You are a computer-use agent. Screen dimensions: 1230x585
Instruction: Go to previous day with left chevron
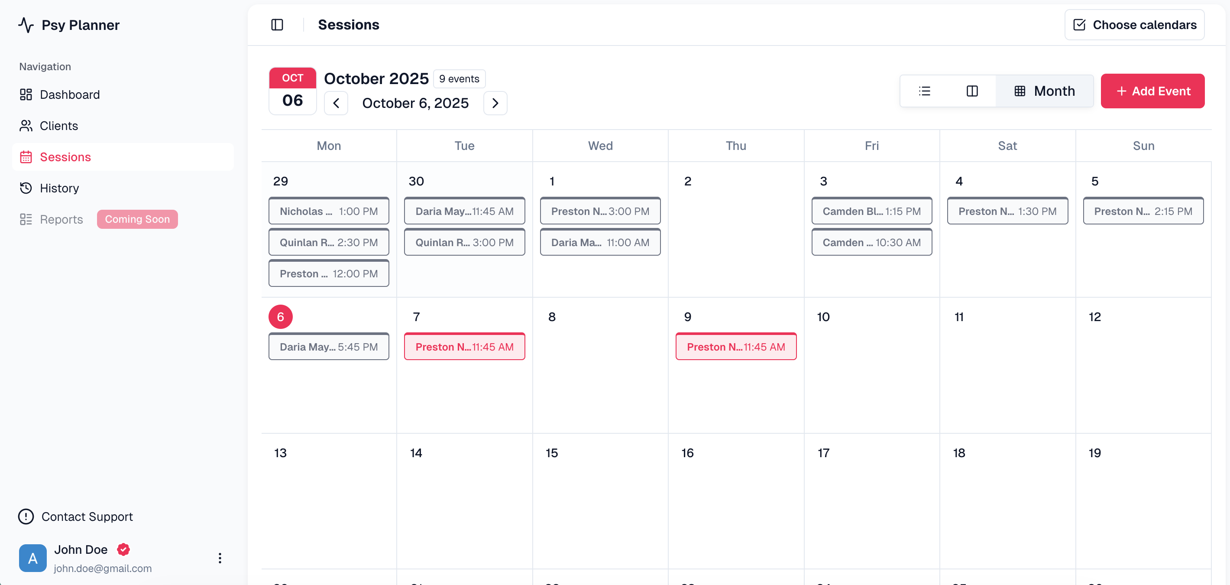[x=336, y=103]
